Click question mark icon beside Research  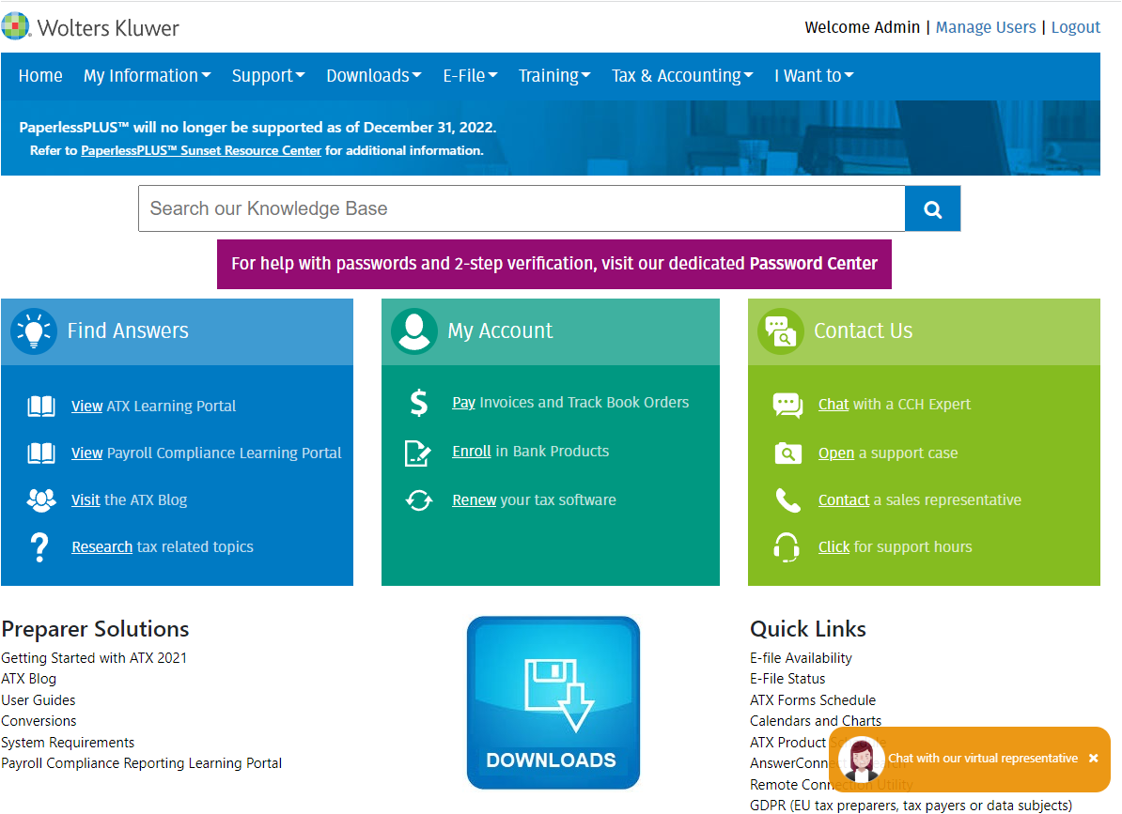click(40, 547)
